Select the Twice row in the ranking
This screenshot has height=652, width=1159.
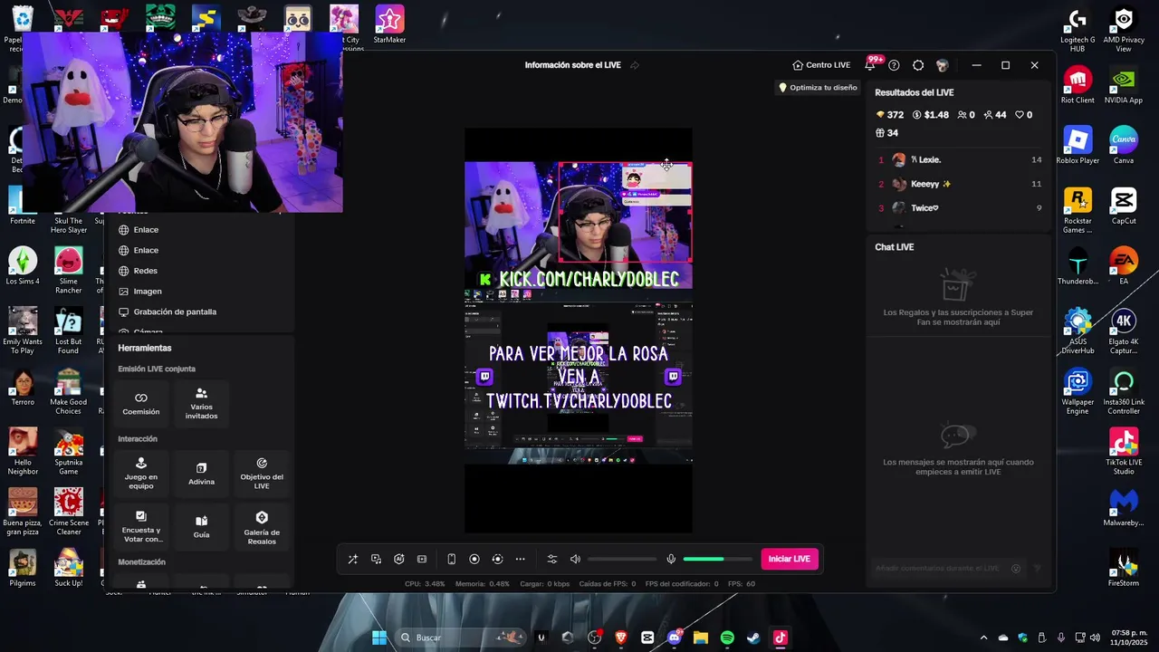[x=960, y=208]
